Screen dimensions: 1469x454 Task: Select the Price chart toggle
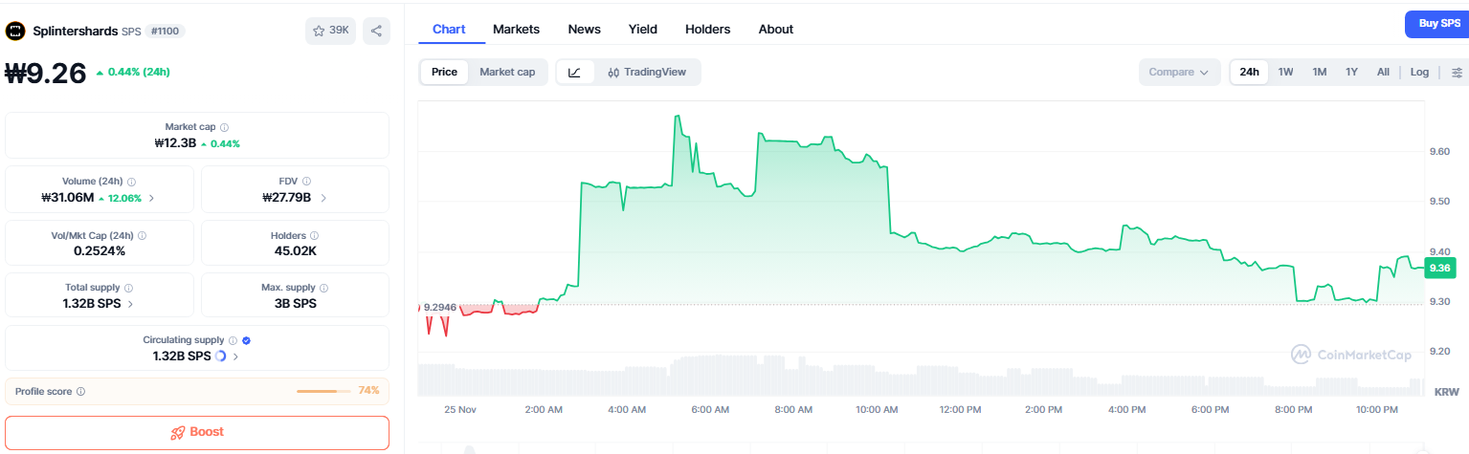pyautogui.click(x=444, y=72)
